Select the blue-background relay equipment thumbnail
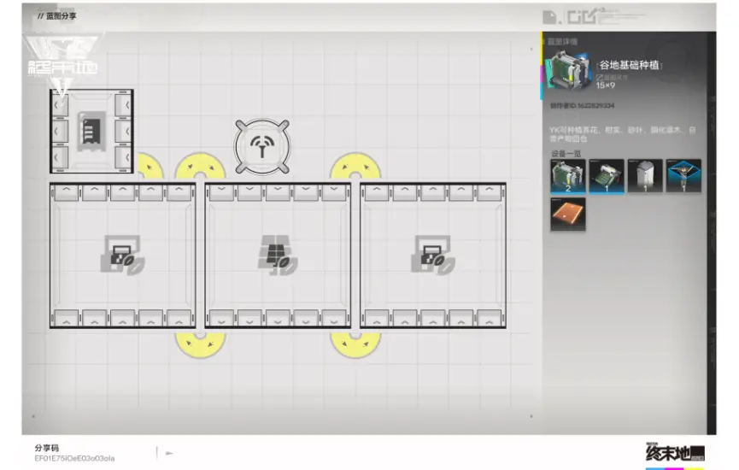The width and height of the screenshot is (739, 470). coord(683,175)
